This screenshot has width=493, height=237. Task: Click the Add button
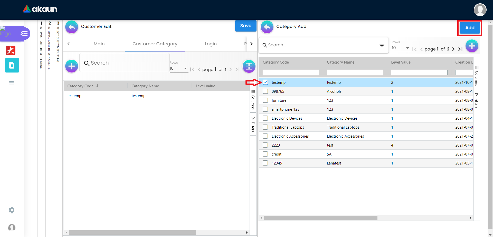click(469, 28)
